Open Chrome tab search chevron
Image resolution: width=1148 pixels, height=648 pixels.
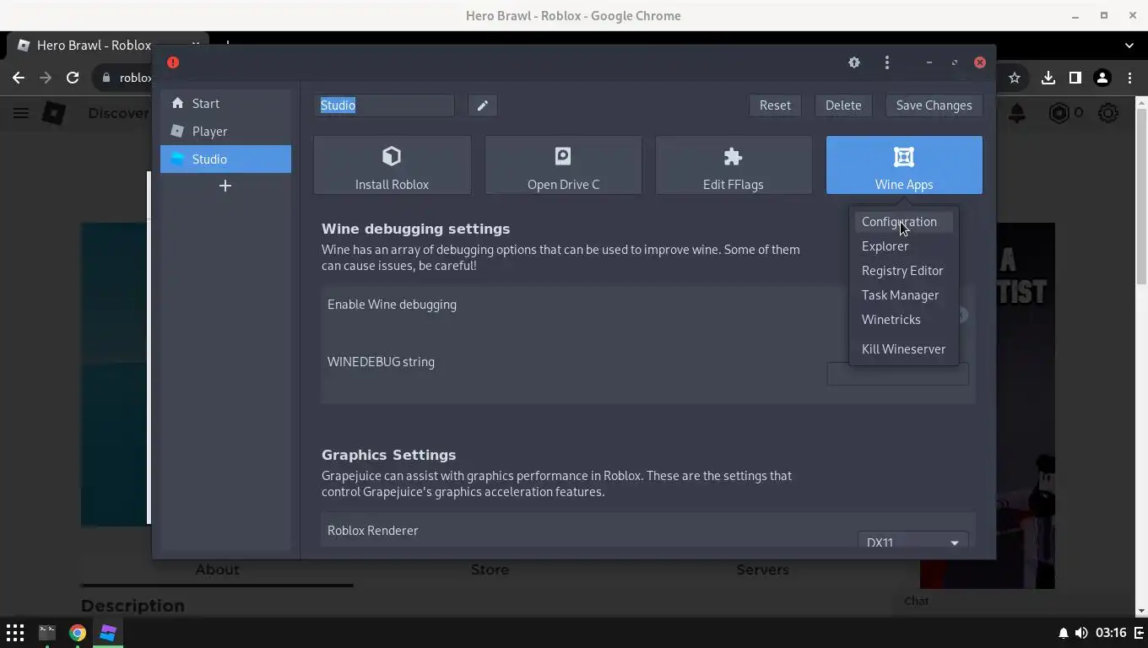(x=1129, y=46)
